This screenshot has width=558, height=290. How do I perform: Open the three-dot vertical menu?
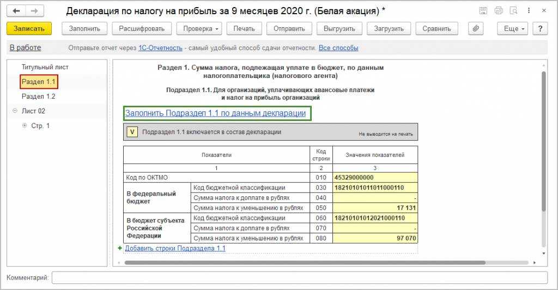[x=528, y=11]
